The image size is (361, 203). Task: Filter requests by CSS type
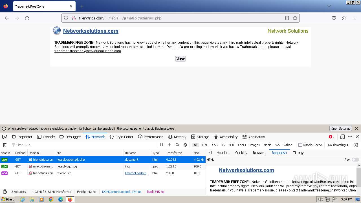coord(215,145)
